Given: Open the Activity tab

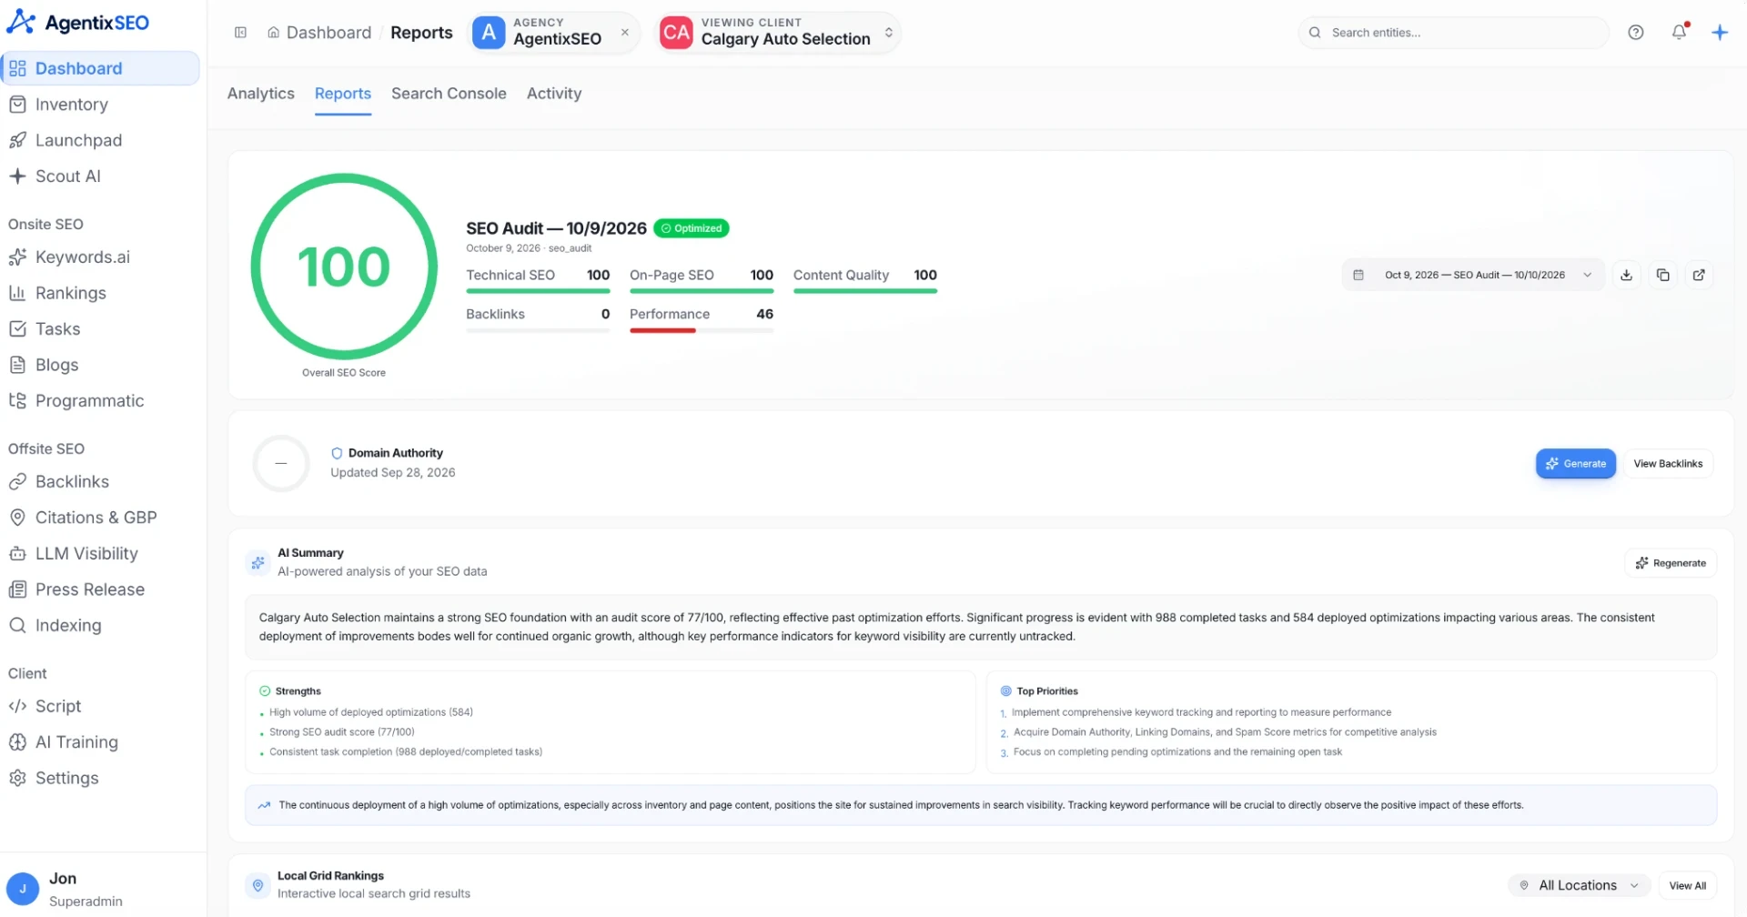Looking at the screenshot, I should (554, 94).
